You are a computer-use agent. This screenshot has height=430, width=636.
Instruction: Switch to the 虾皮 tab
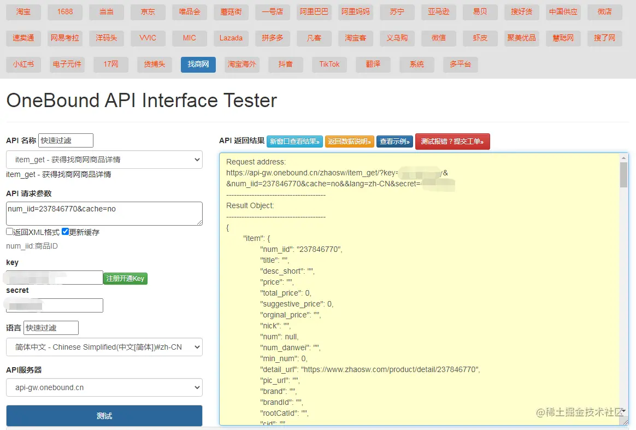[480, 38]
